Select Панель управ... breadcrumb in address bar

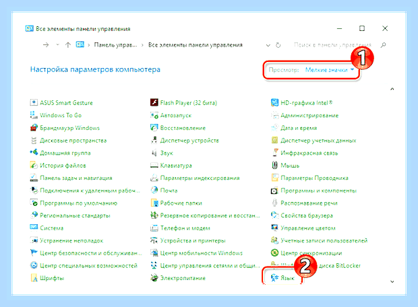[x=115, y=45]
